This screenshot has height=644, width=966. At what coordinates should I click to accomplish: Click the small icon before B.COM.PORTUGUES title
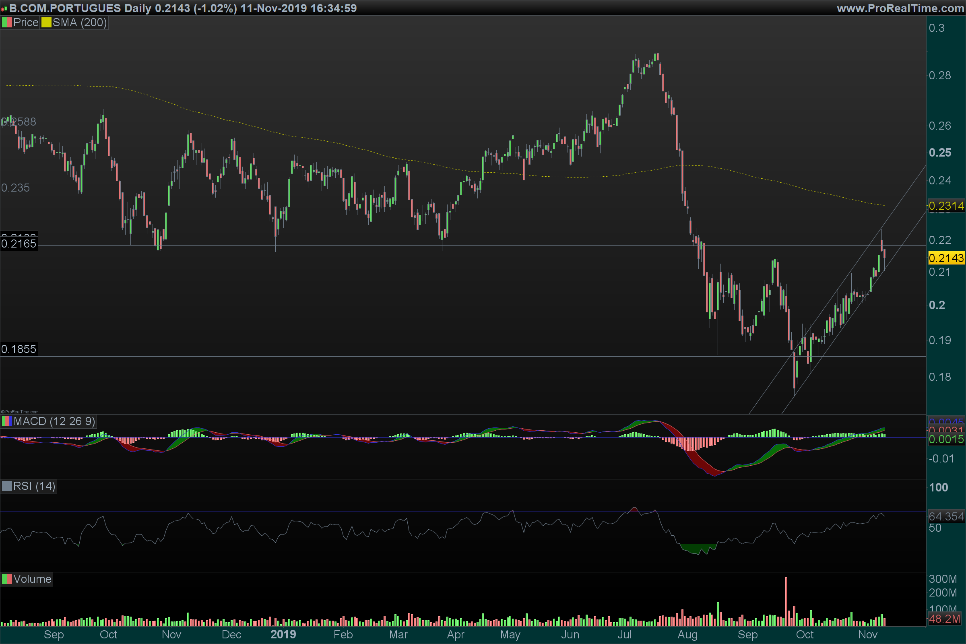4,8
